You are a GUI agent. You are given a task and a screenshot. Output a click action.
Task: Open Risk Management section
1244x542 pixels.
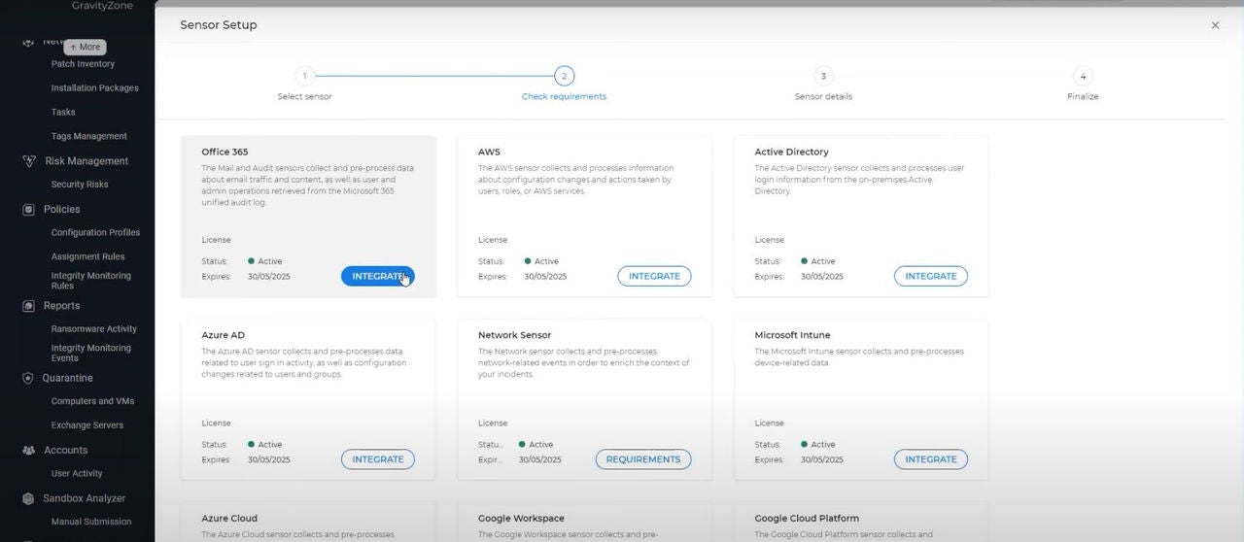tap(86, 161)
